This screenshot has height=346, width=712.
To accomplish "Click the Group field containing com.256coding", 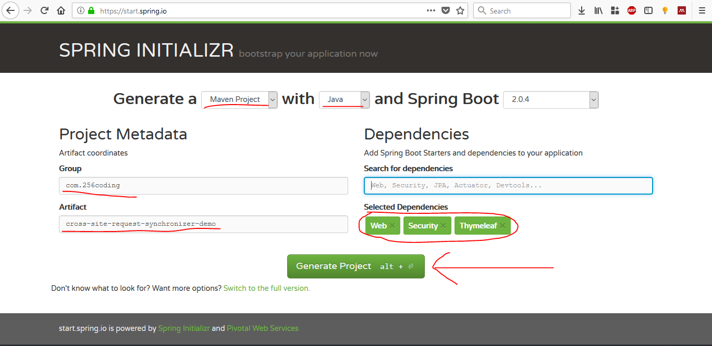I will [203, 186].
